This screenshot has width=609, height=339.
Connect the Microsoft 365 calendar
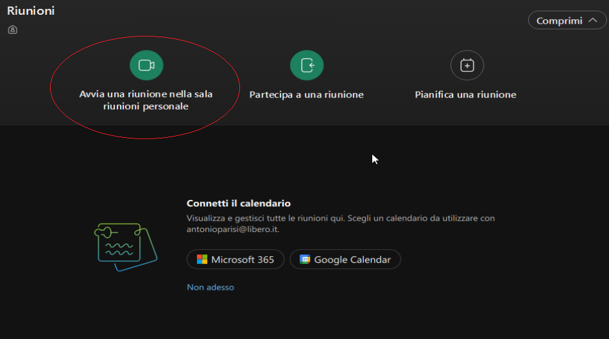pos(236,260)
